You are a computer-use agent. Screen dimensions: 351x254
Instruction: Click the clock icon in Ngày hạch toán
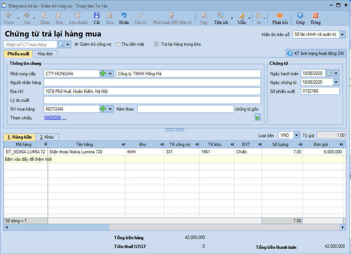(x=328, y=73)
